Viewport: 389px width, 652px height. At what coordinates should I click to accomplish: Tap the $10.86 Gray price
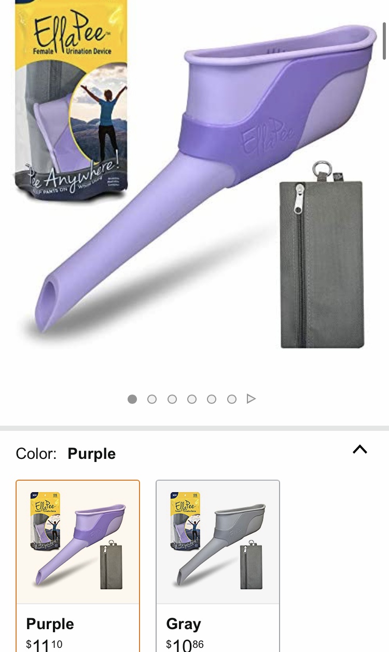click(x=185, y=646)
